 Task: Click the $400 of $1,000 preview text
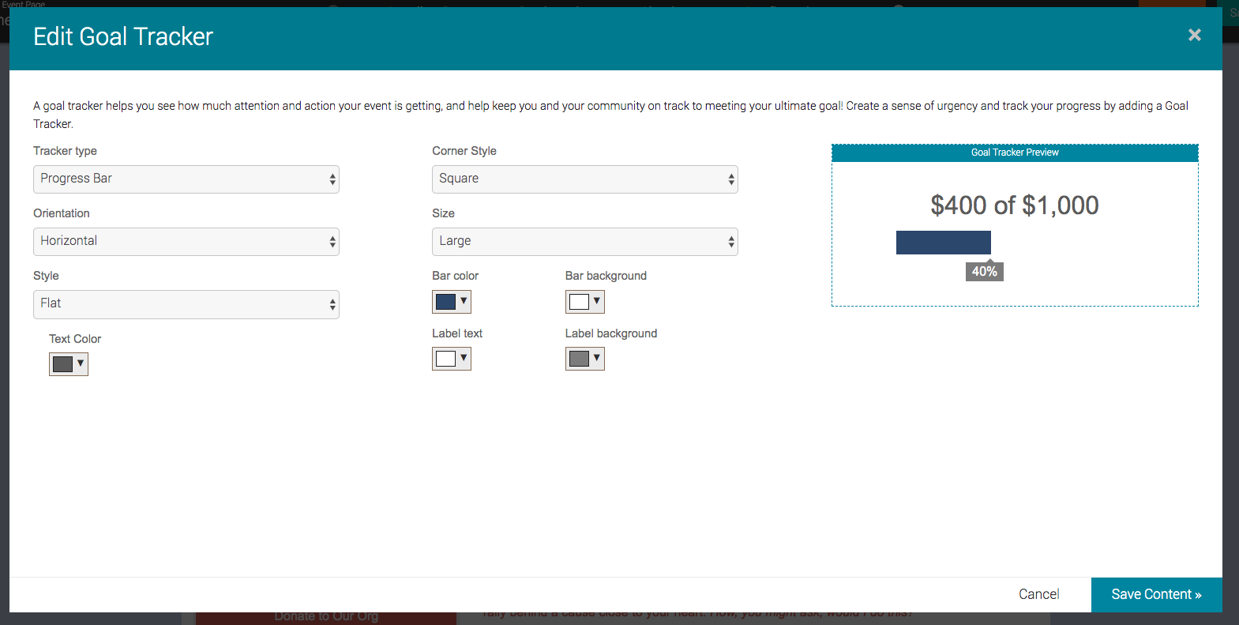1015,205
